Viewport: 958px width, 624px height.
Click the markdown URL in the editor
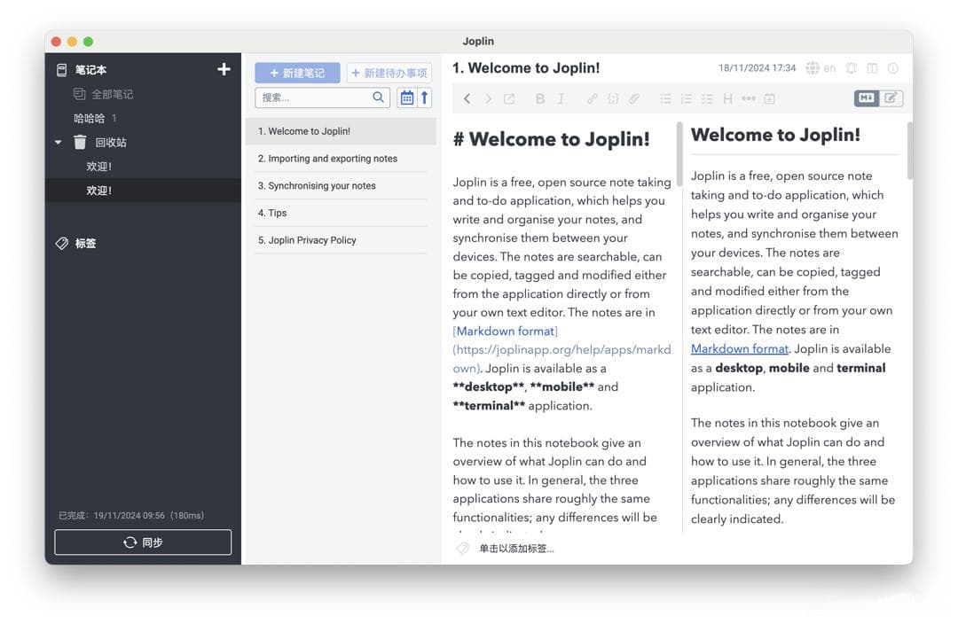click(x=561, y=358)
